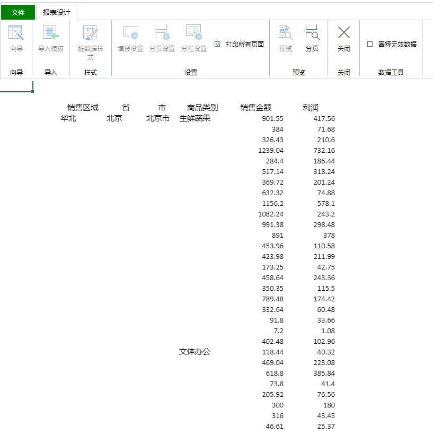Select profit cell 385.84

tap(324, 373)
